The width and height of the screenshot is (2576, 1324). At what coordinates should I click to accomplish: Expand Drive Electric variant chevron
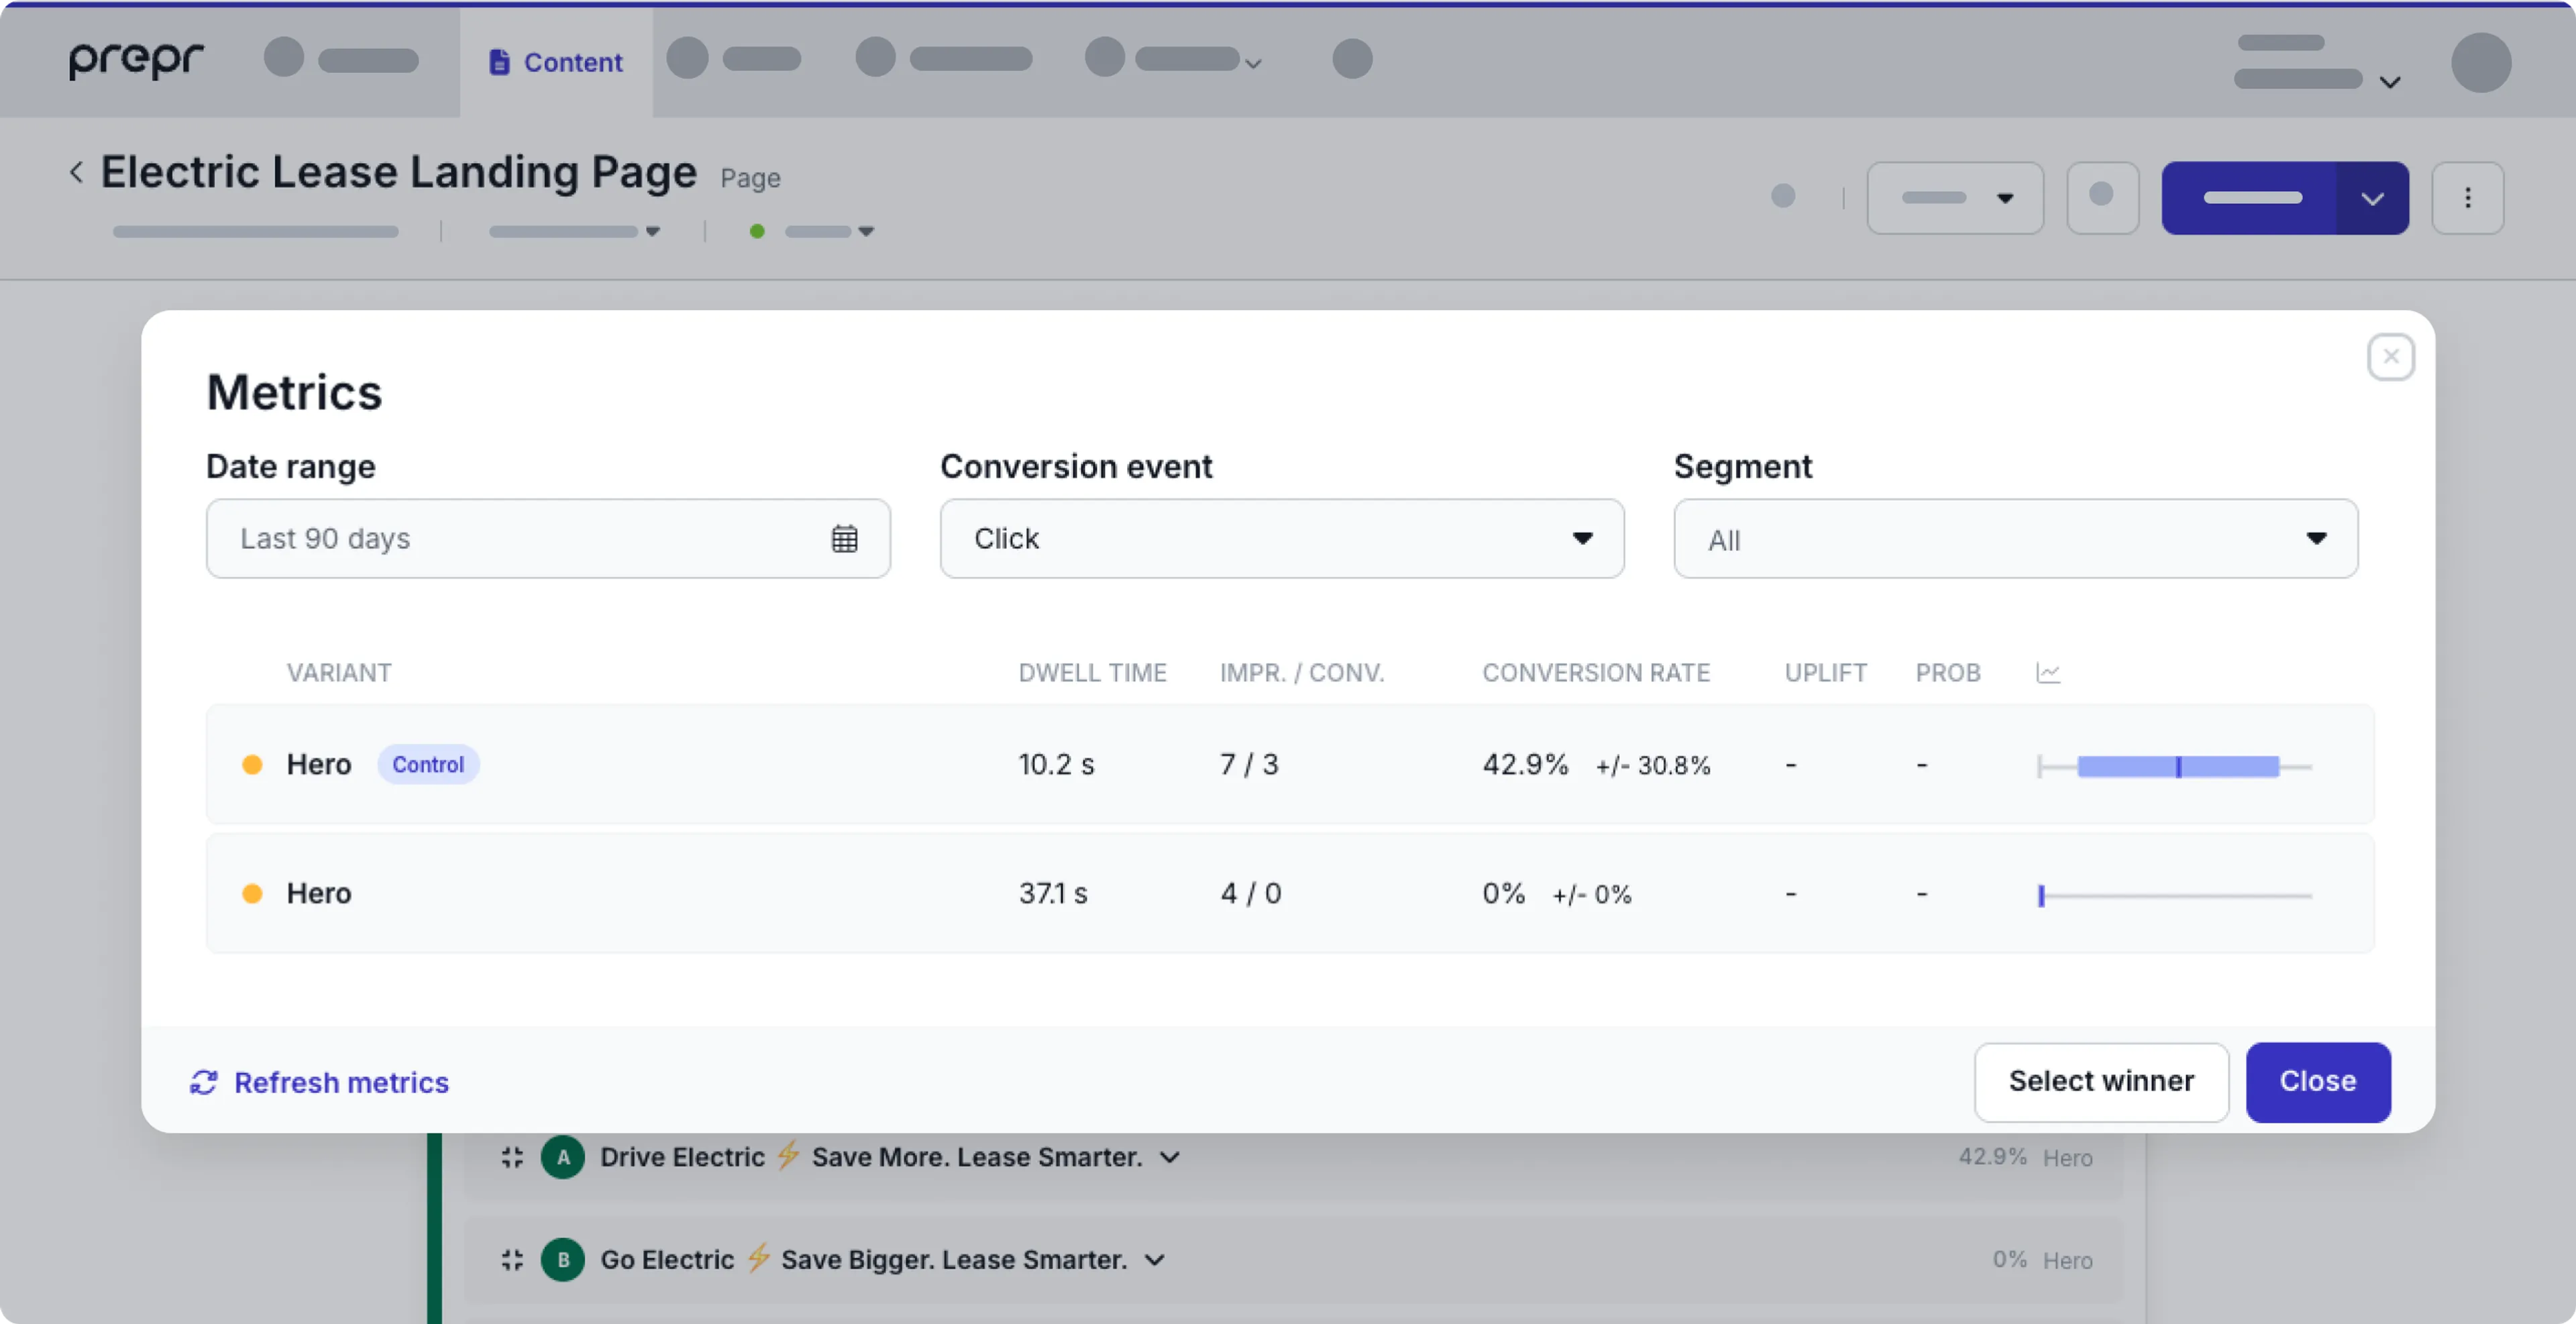coord(1170,1158)
